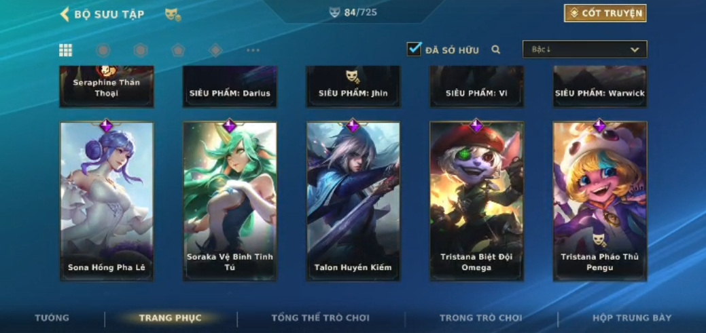Uncheck the Đã Sở Hữu checkbox
Screen dimensions: 706x333
414,49
